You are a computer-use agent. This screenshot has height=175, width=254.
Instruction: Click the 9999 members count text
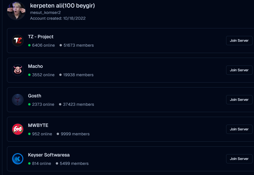pyautogui.click(x=75, y=134)
